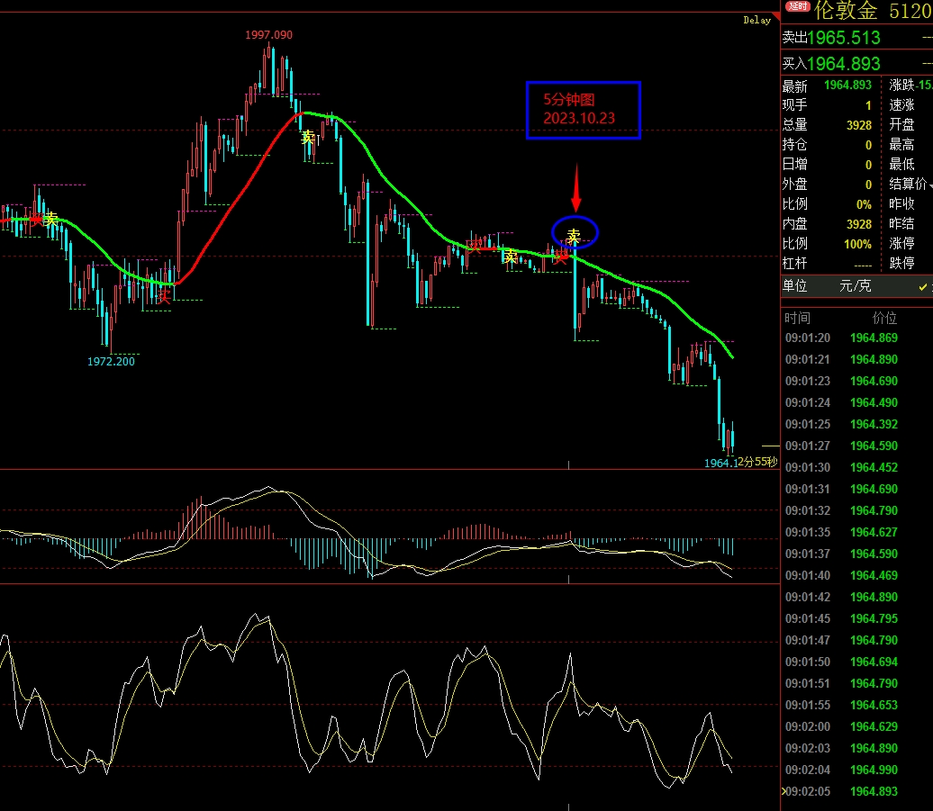The width and height of the screenshot is (933, 811).
Task: Click the red corner marker beside the Delay label
Action: click(x=776, y=16)
